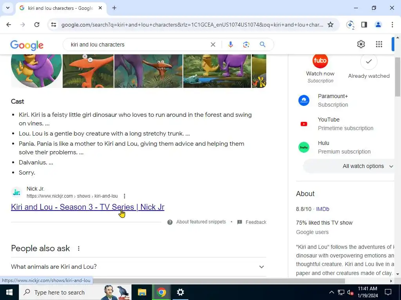Click About featured snippets
401x300 pixels.
(201, 222)
